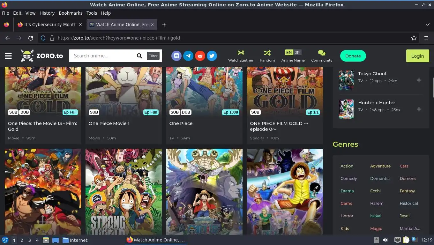434x245 pixels.
Task: Open a new browser tab
Action: pyautogui.click(x=164, y=25)
